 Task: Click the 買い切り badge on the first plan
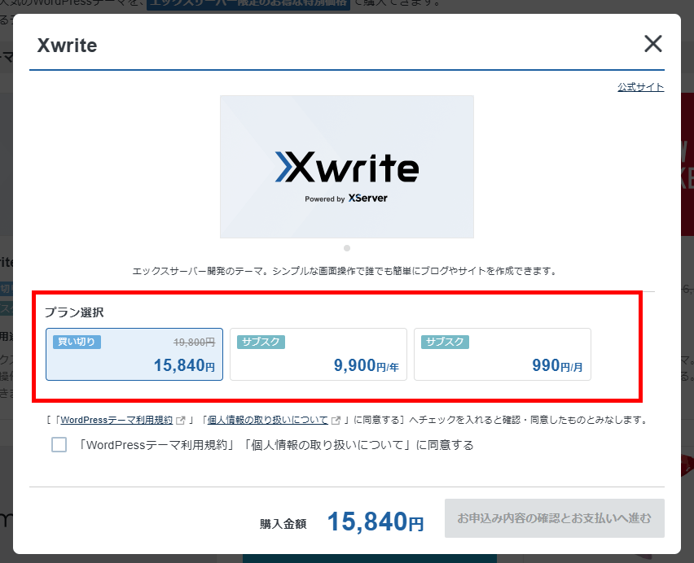pyautogui.click(x=76, y=342)
